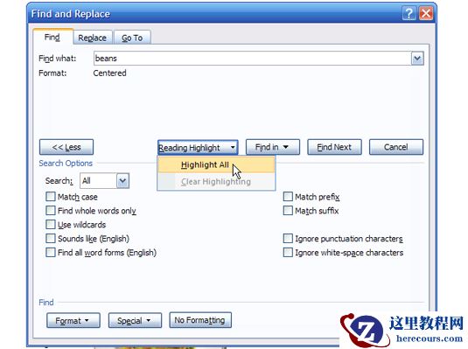Open the Search direction combo box

pos(104,181)
